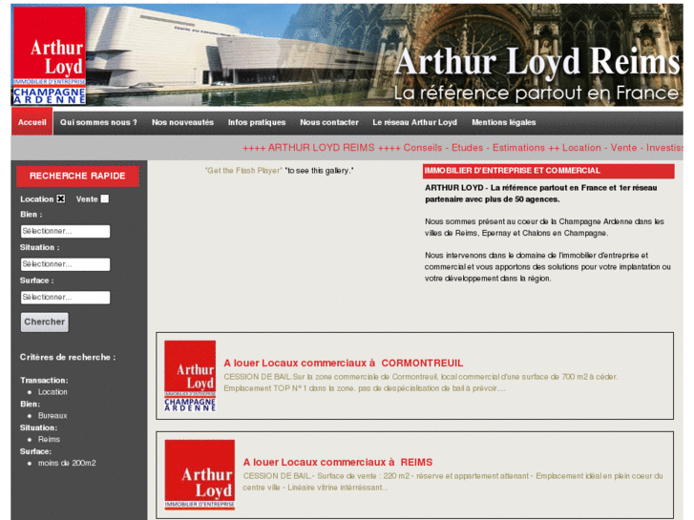Click the Cormontreuil CESSION DE BAIL description text
This screenshot has width=694, height=520.
click(x=420, y=383)
